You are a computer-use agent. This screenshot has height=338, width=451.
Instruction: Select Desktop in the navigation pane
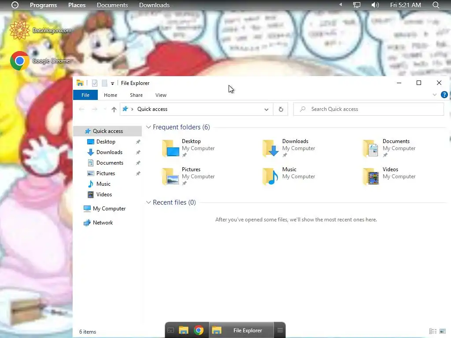coord(106,142)
